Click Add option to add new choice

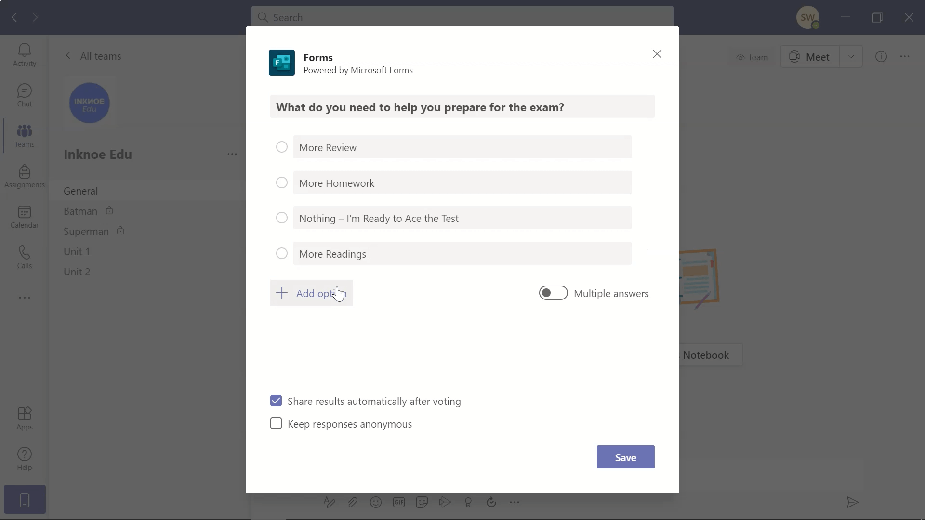pos(311,293)
